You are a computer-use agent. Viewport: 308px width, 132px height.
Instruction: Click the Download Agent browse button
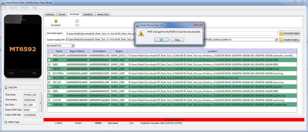pos(290,33)
